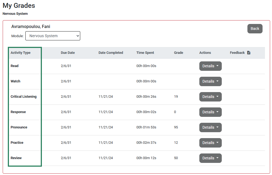Open the Feedback document icon
The height and width of the screenshot is (175, 272).
pos(249,52)
